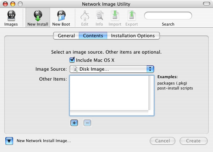Choose the New Boot toolbar icon

coord(61,16)
